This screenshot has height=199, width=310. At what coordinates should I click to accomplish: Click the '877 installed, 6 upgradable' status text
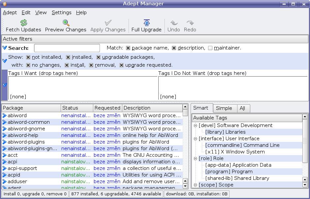click(116, 194)
